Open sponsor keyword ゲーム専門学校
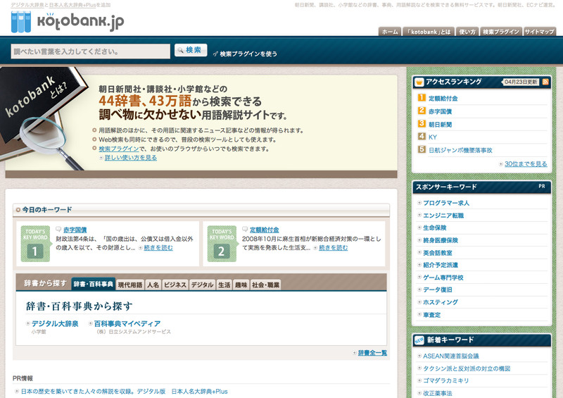 coord(443,278)
